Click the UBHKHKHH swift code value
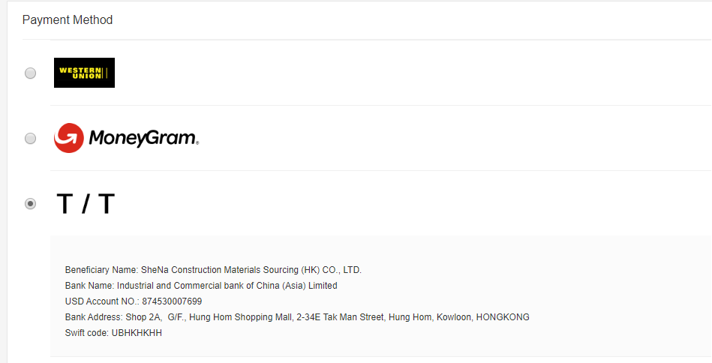Viewport: 712px width, 363px height. 137,333
